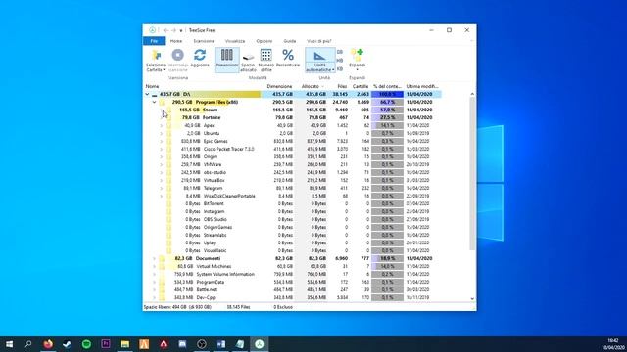Switch to the Guida tab
The image size is (627, 352).
(290, 41)
